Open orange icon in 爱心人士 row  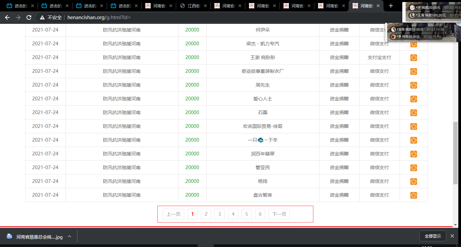414,99
